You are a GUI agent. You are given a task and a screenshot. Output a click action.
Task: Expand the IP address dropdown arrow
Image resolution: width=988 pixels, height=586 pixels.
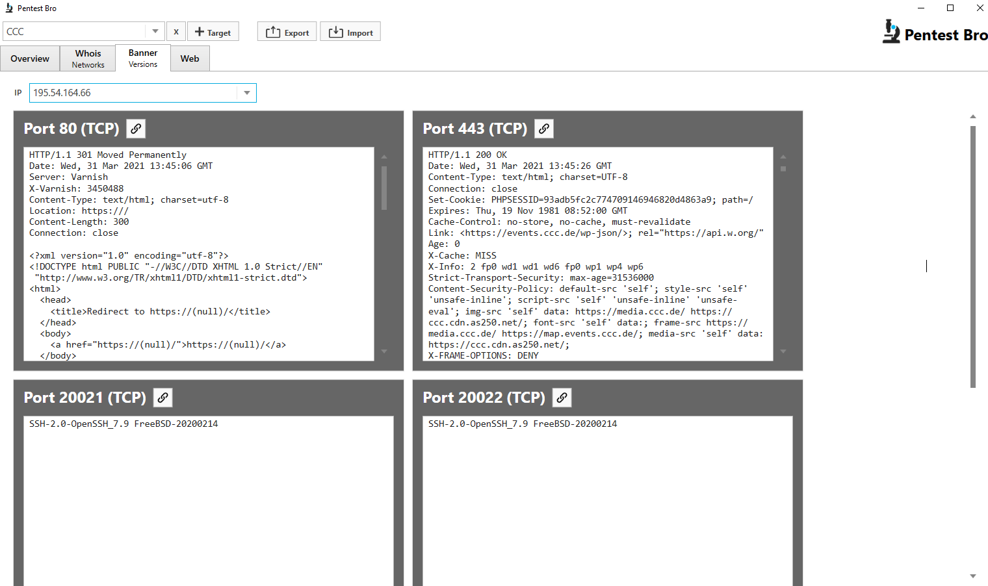(247, 93)
